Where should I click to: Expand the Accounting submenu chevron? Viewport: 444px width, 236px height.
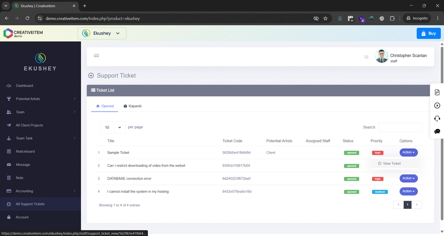[x=75, y=191]
